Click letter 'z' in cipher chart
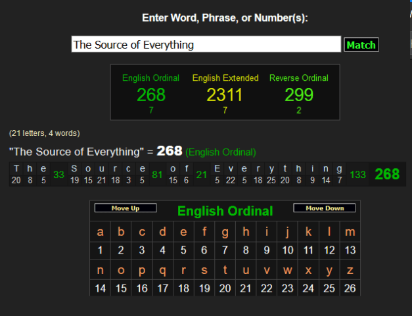Image resolution: width=412 pixels, height=316 pixels. tap(350, 270)
